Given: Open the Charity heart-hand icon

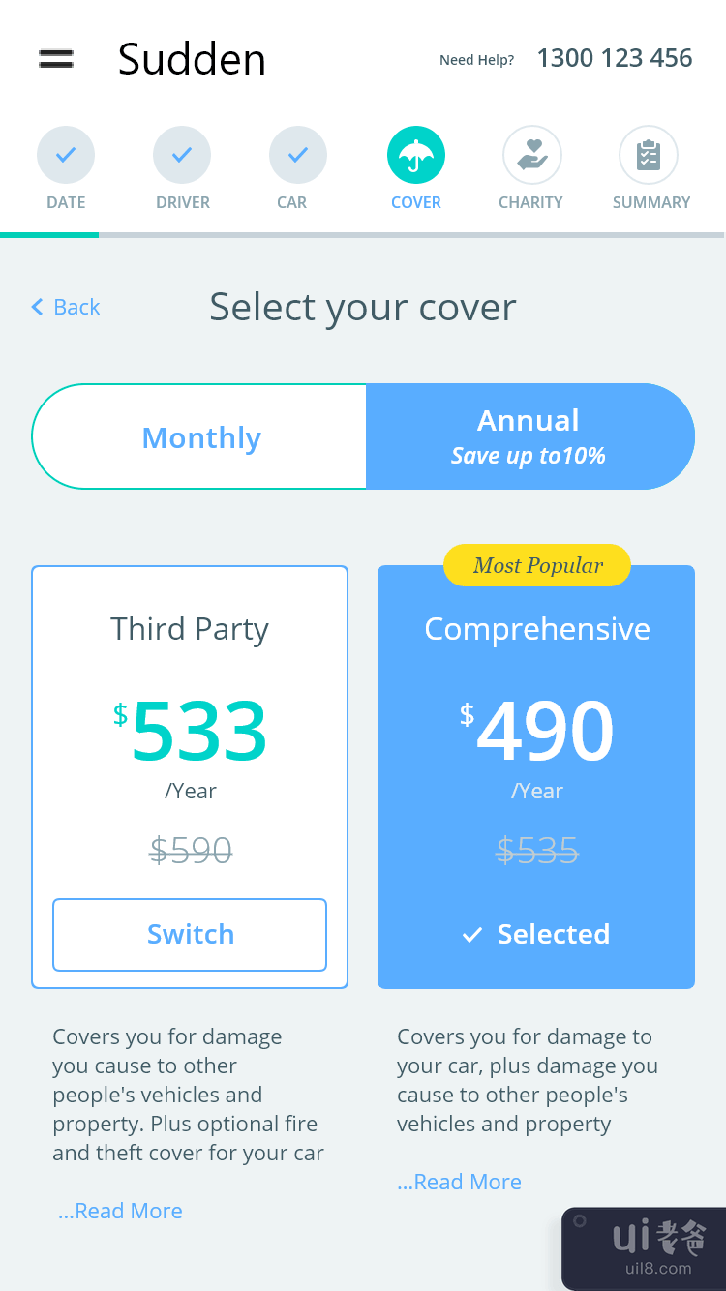Looking at the screenshot, I should [x=532, y=155].
